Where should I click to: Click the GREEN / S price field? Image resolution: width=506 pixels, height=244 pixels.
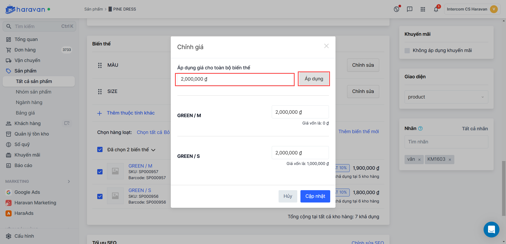[x=300, y=153]
